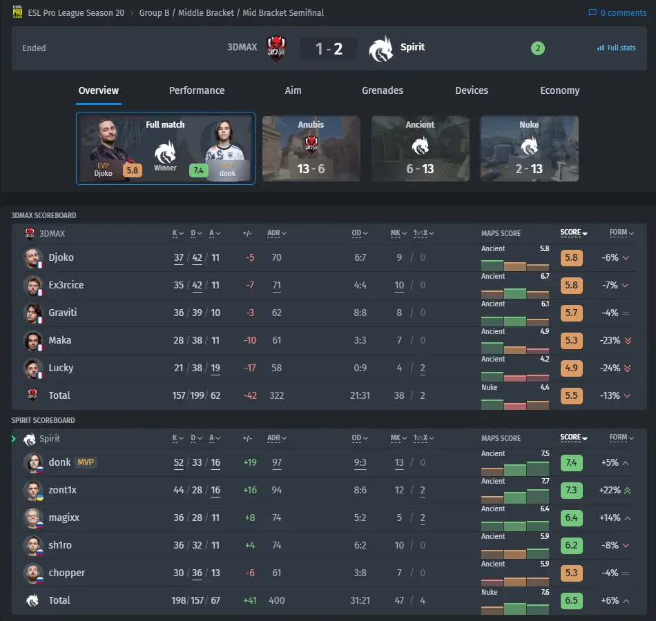This screenshot has height=621, width=656.
Task: Open the Grenades tab
Action: point(383,90)
